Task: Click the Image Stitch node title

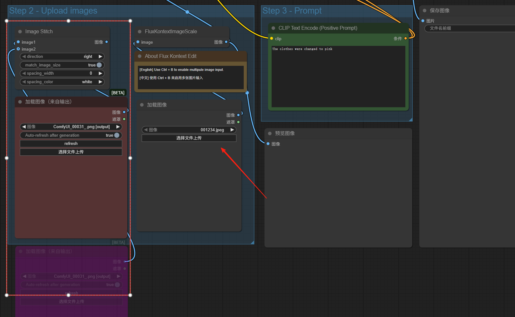Action: pyautogui.click(x=39, y=32)
